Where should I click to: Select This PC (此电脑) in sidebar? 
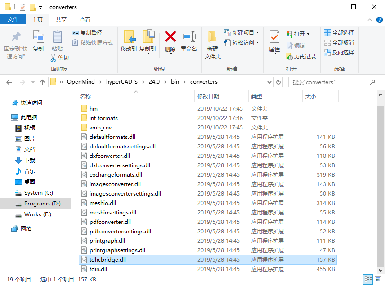pos(24,117)
